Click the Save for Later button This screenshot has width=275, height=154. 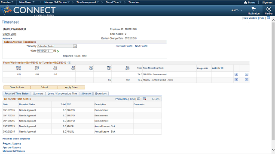pyautogui.click(x=17, y=87)
